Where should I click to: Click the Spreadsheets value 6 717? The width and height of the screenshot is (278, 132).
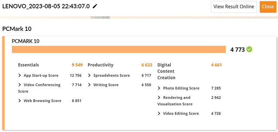click(146, 76)
